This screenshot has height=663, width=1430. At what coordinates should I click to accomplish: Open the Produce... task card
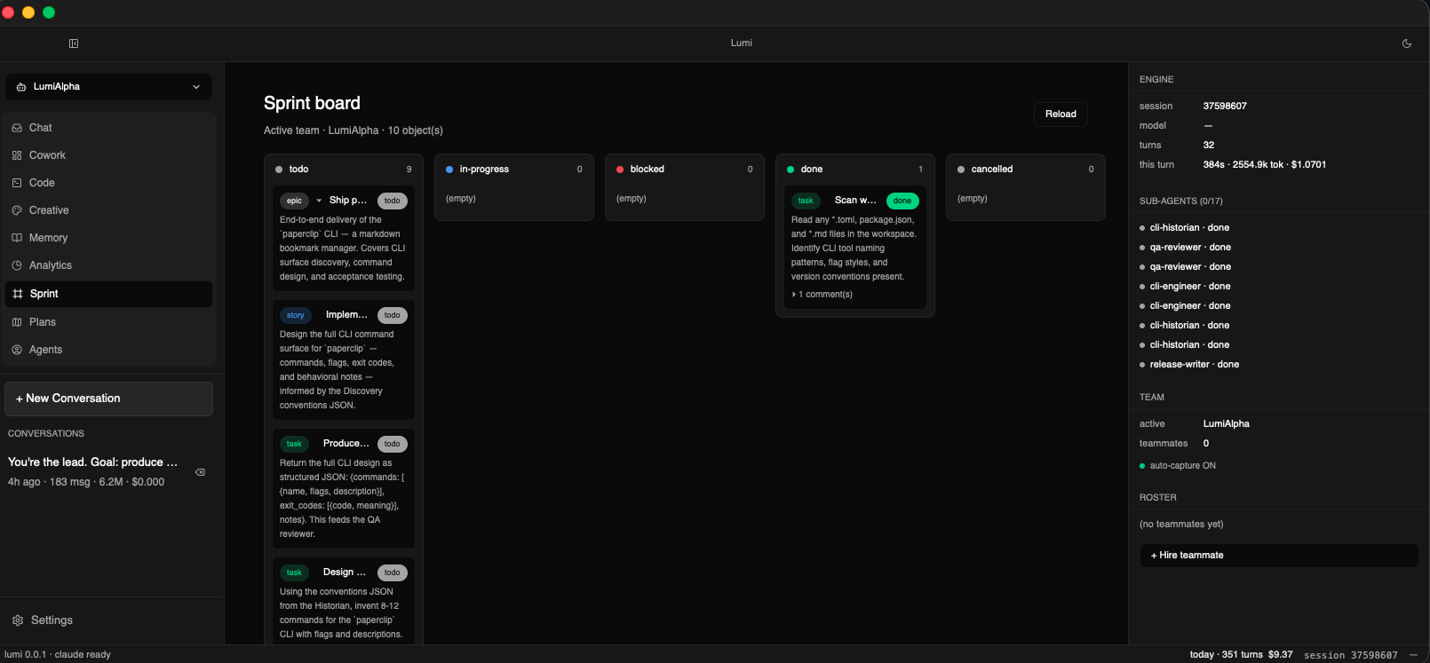pos(343,488)
